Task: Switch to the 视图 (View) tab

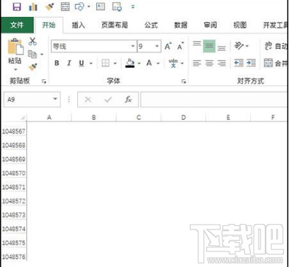Action: point(240,25)
